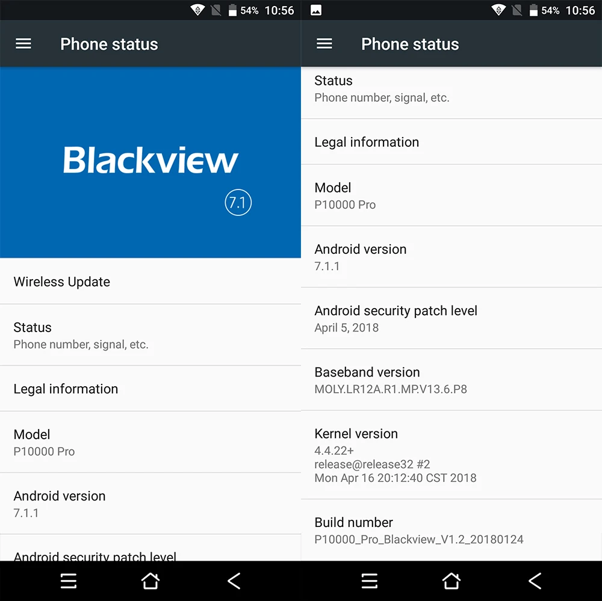Tap 10:56 clock on right status bar

tap(580, 10)
